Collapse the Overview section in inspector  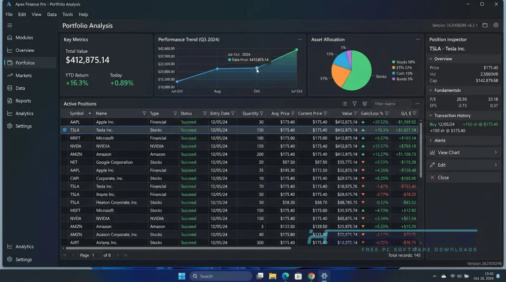(x=431, y=59)
